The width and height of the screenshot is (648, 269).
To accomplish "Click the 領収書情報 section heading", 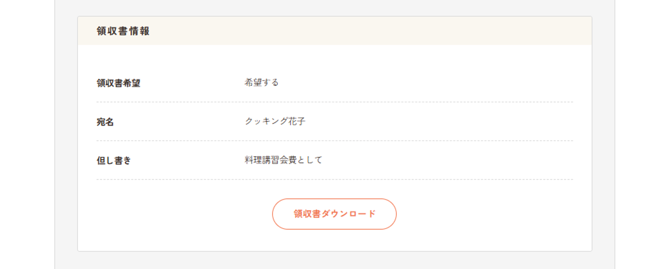I will pos(123,31).
